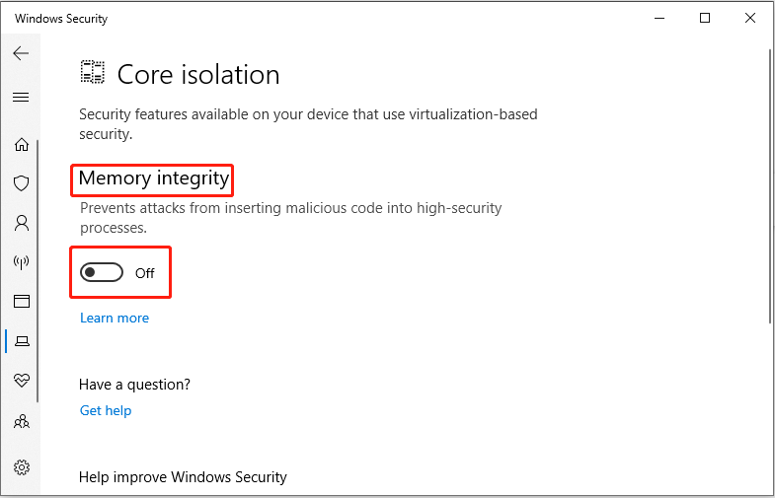Screen dimensions: 775x498
Task: Turn on the Memory integrity toggle
Action: coord(102,273)
